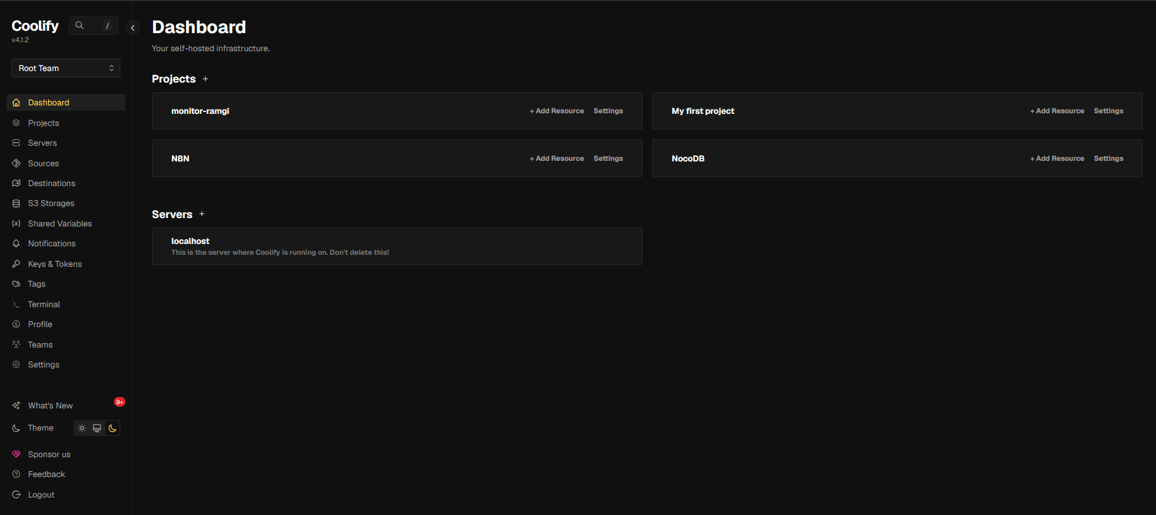The height and width of the screenshot is (515, 1156).
Task: Click the S3 Storages database icon
Action: pos(16,204)
